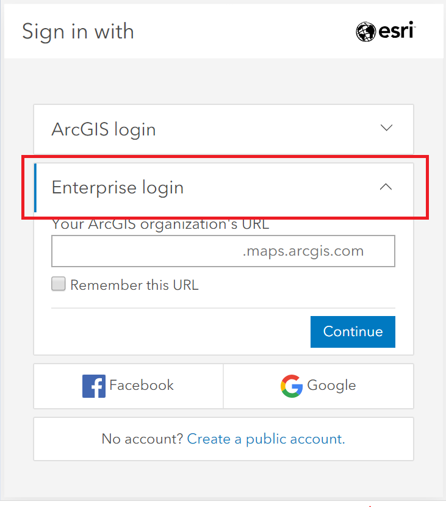446x507 pixels.
Task: Click the esri globe logo icon
Action: click(x=366, y=32)
